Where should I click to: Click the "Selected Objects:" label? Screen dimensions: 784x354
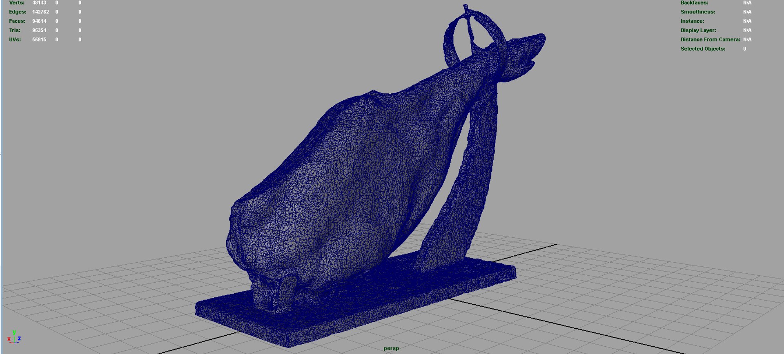[703, 49]
